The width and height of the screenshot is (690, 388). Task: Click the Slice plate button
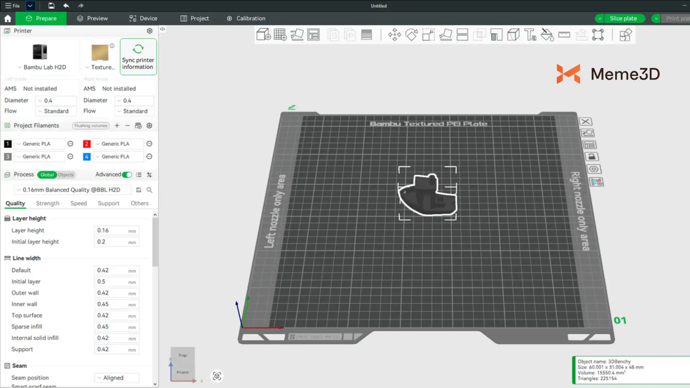[x=623, y=18]
